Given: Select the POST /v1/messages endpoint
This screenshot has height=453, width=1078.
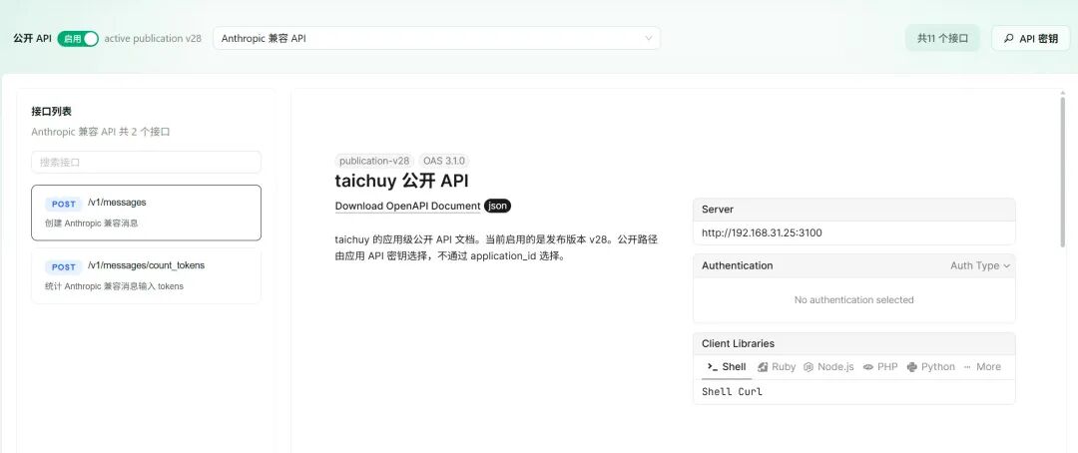Looking at the screenshot, I should (146, 214).
